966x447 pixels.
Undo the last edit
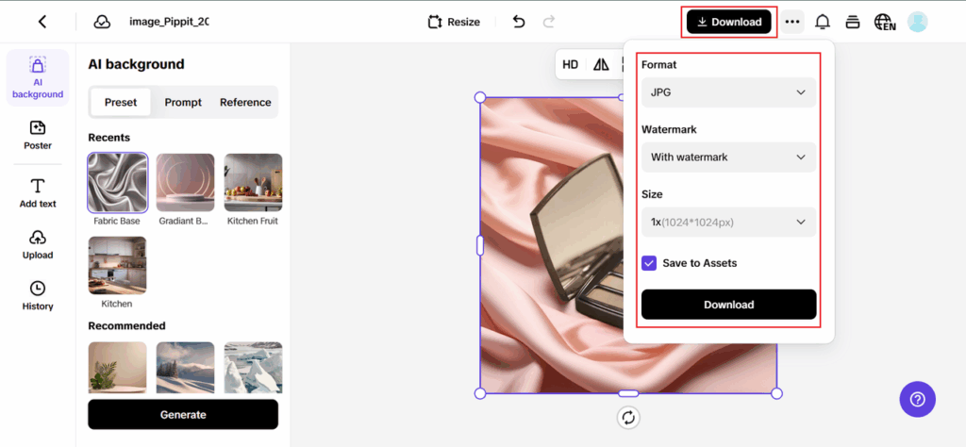(519, 22)
